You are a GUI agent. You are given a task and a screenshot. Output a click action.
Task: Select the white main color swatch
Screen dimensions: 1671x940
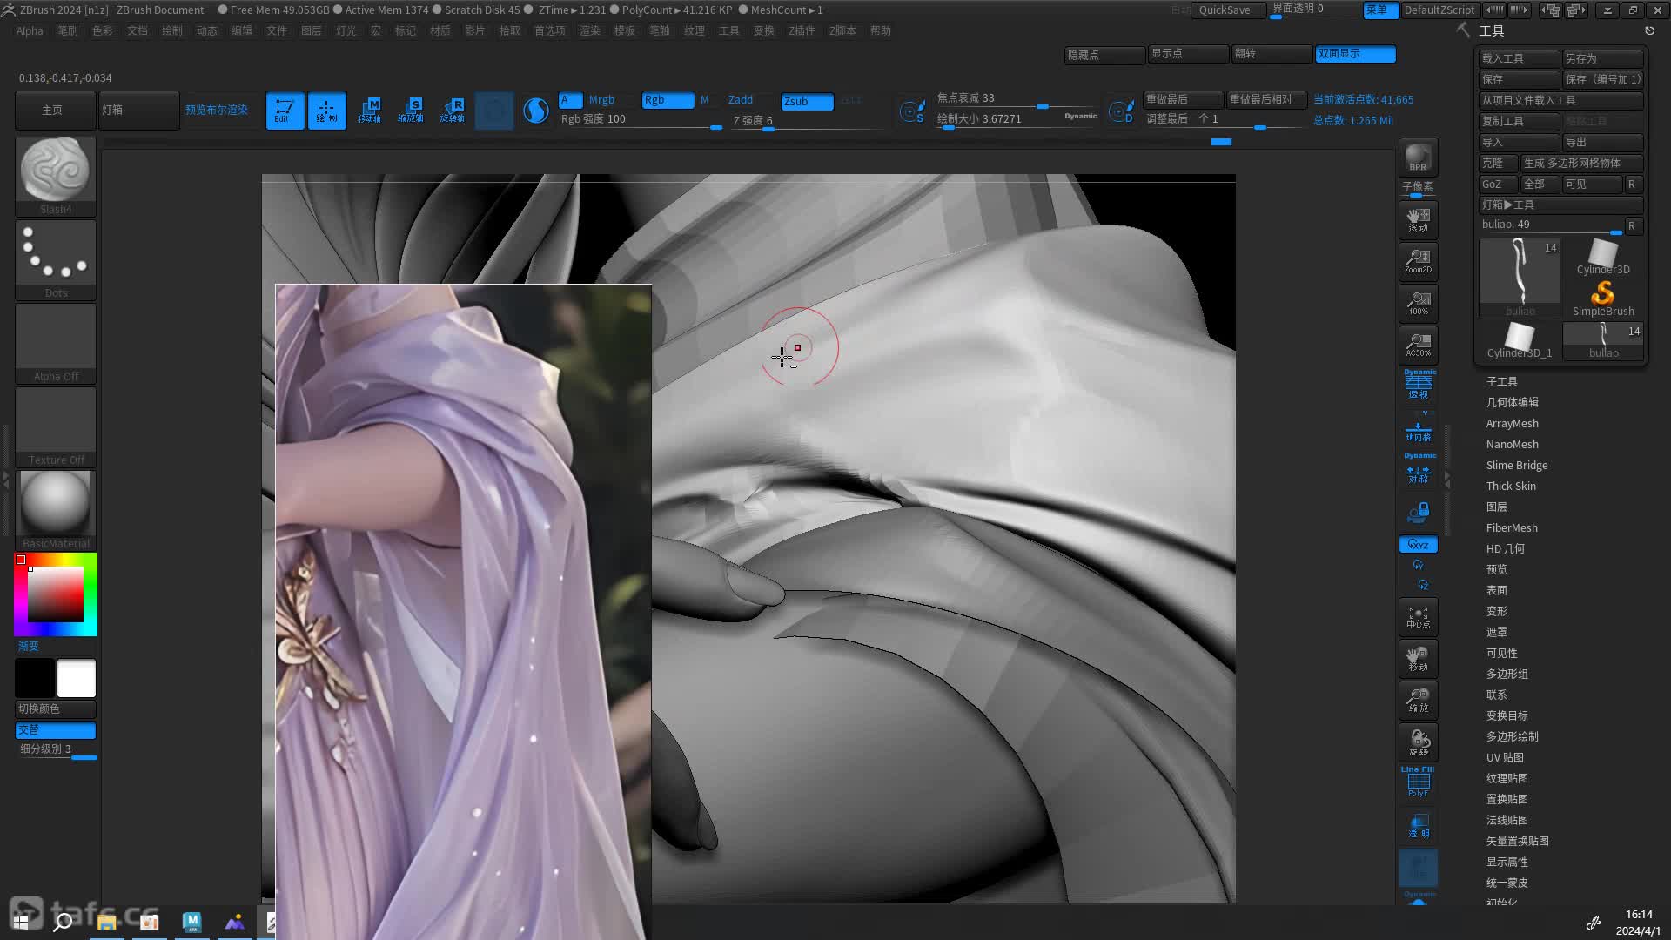coord(77,678)
